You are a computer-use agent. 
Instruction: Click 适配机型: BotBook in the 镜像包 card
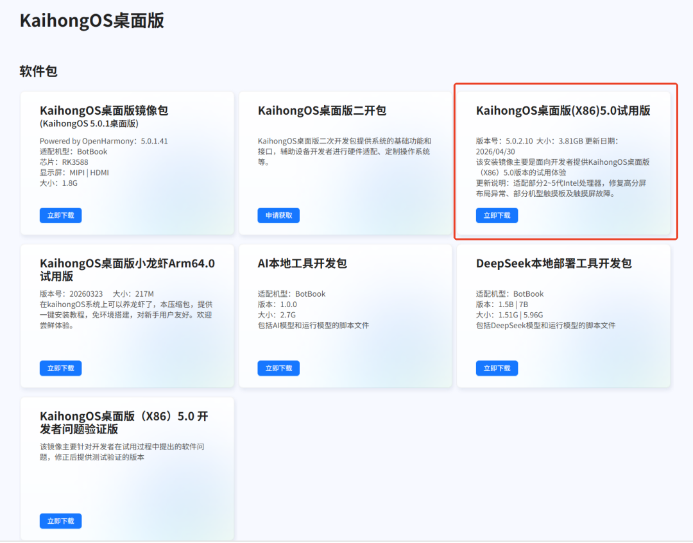click(73, 152)
